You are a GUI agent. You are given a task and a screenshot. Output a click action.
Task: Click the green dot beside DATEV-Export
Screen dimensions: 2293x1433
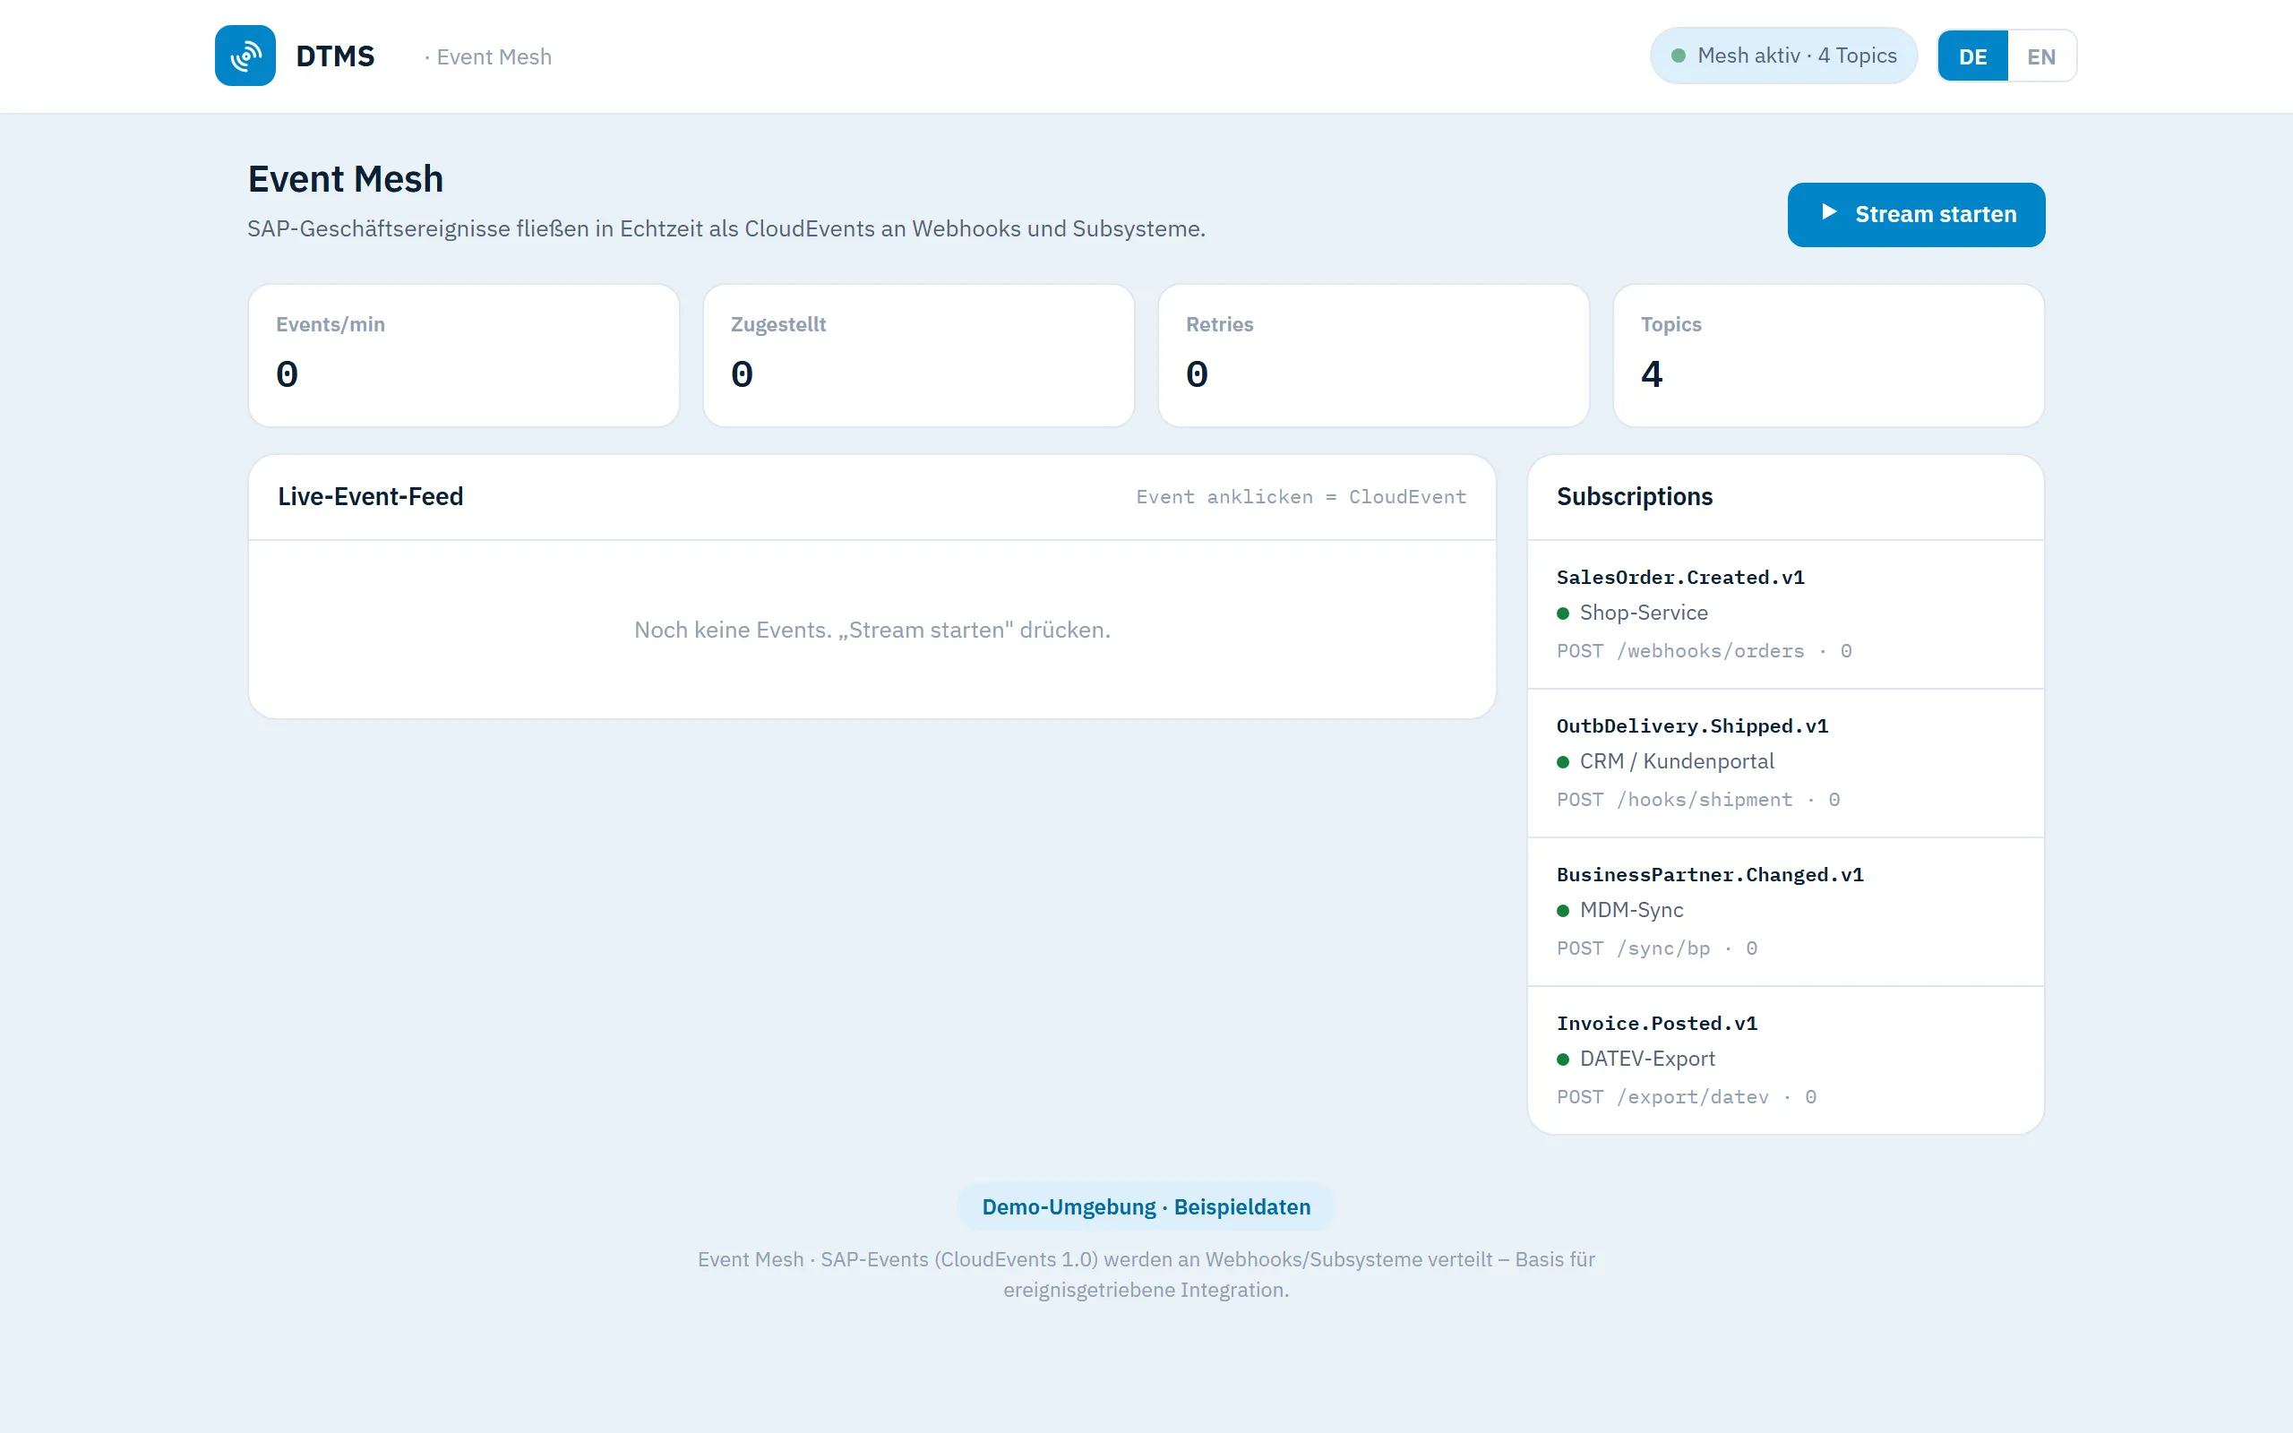[x=1562, y=1060]
